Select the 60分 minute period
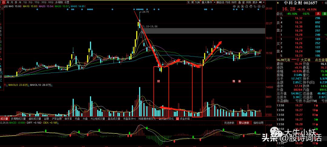This screenshot has width=327, height=147. pyautogui.click(x=51, y=2)
